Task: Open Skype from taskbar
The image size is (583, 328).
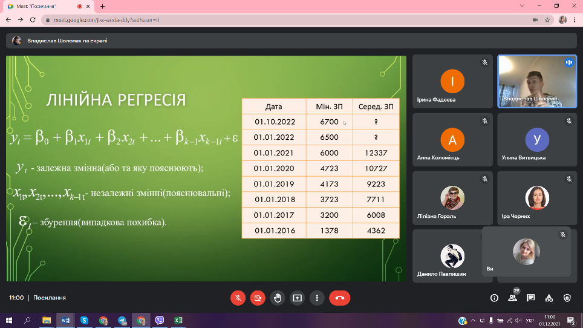Action: 85,320
